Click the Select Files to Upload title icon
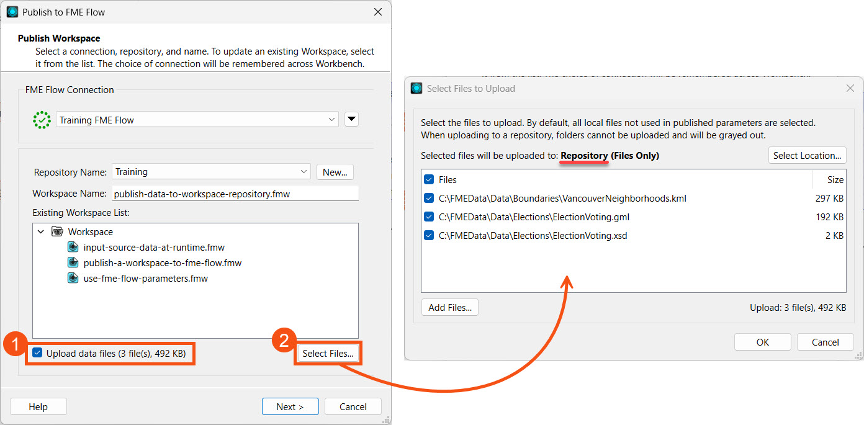This screenshot has height=425, width=864. pyautogui.click(x=416, y=89)
